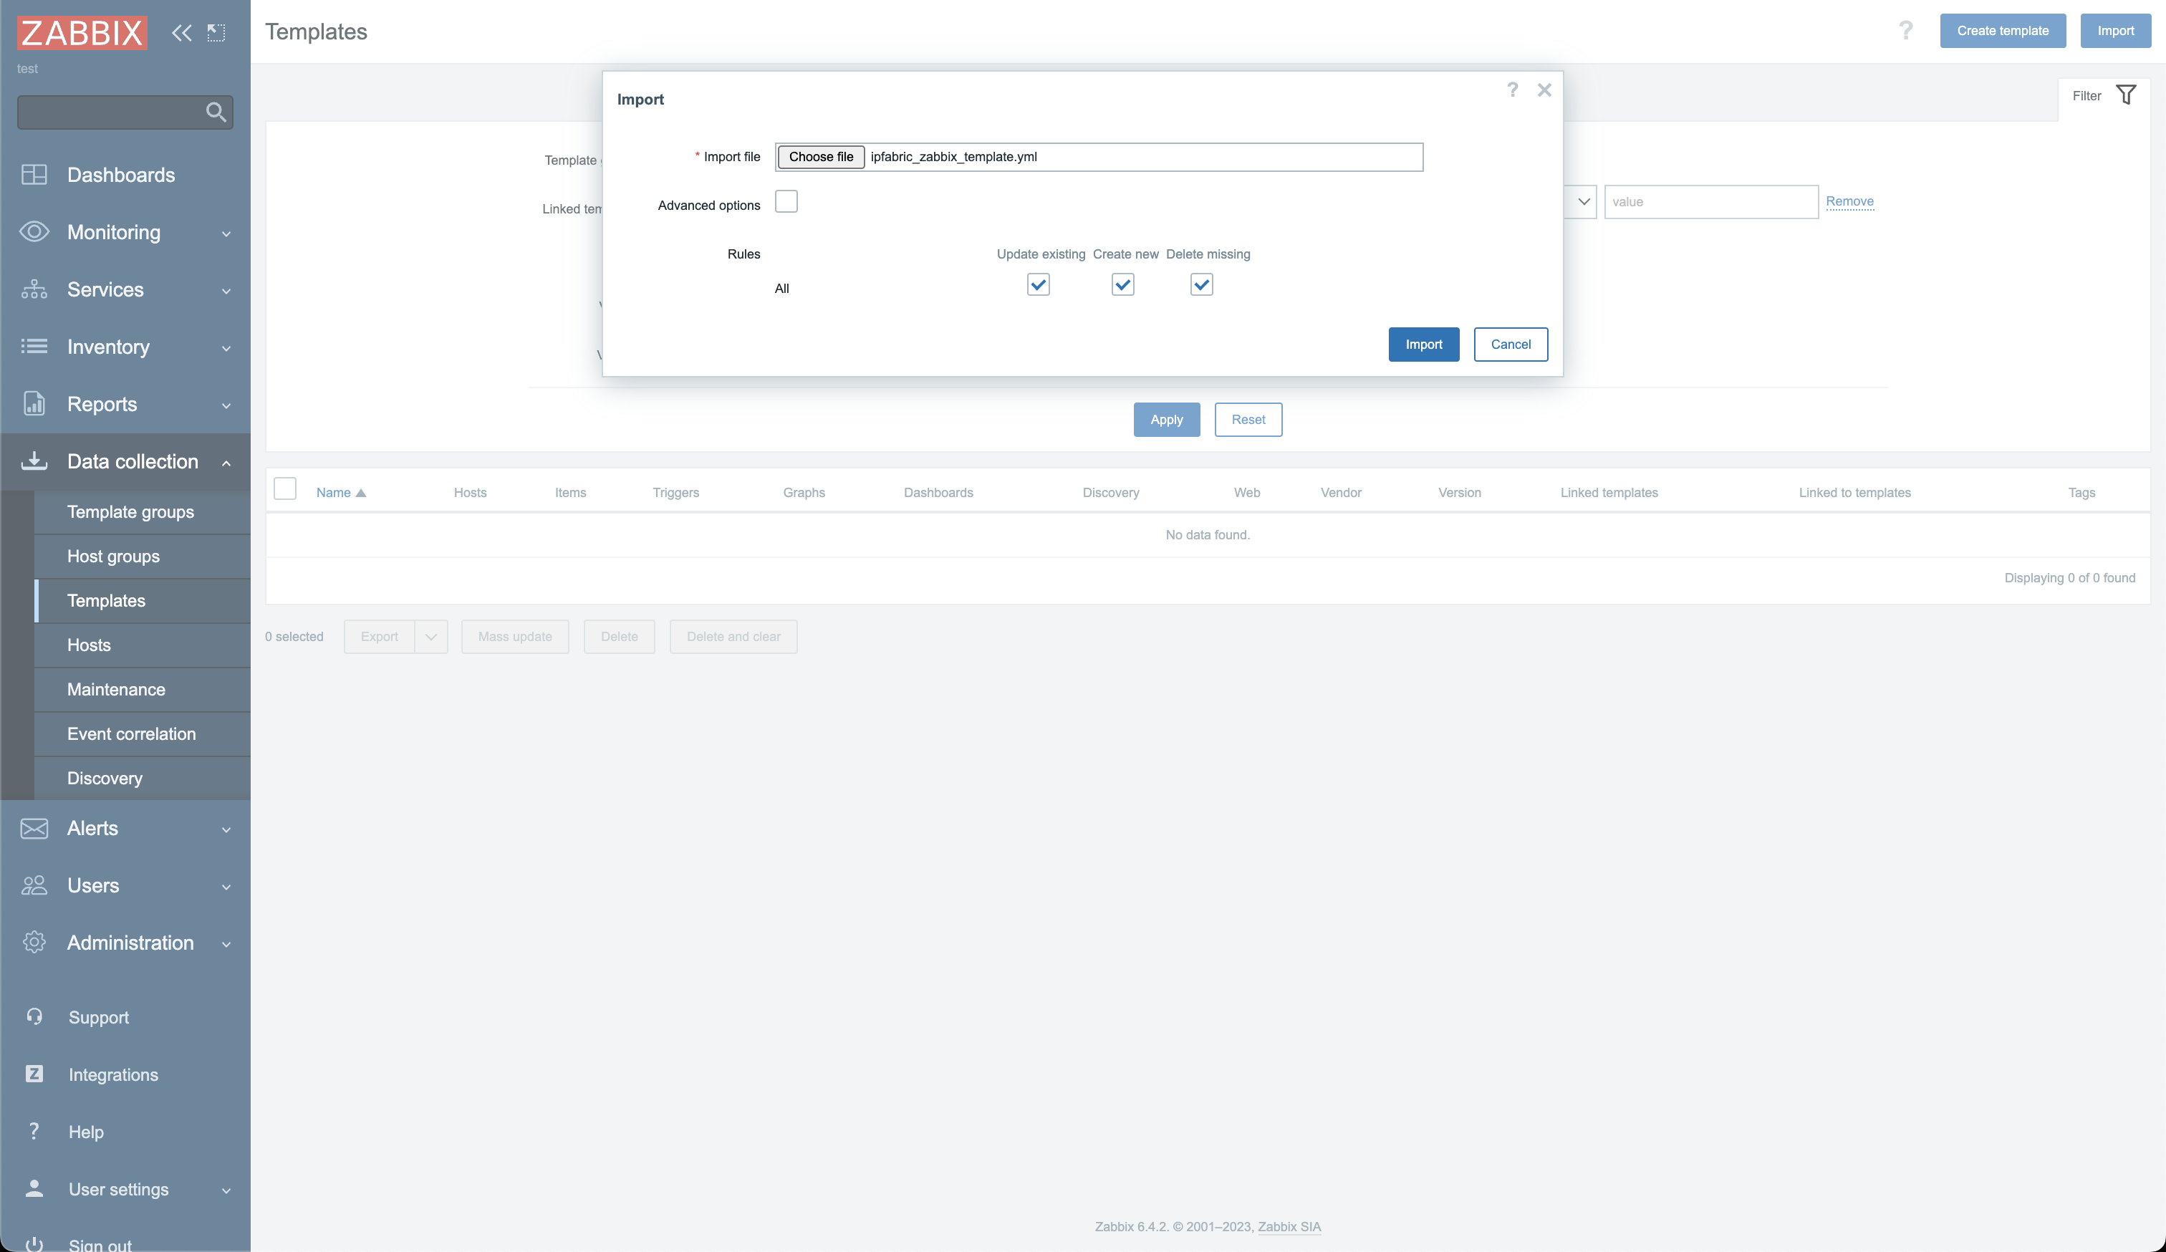The image size is (2166, 1252).
Task: Enable Advanced options
Action: (x=786, y=201)
